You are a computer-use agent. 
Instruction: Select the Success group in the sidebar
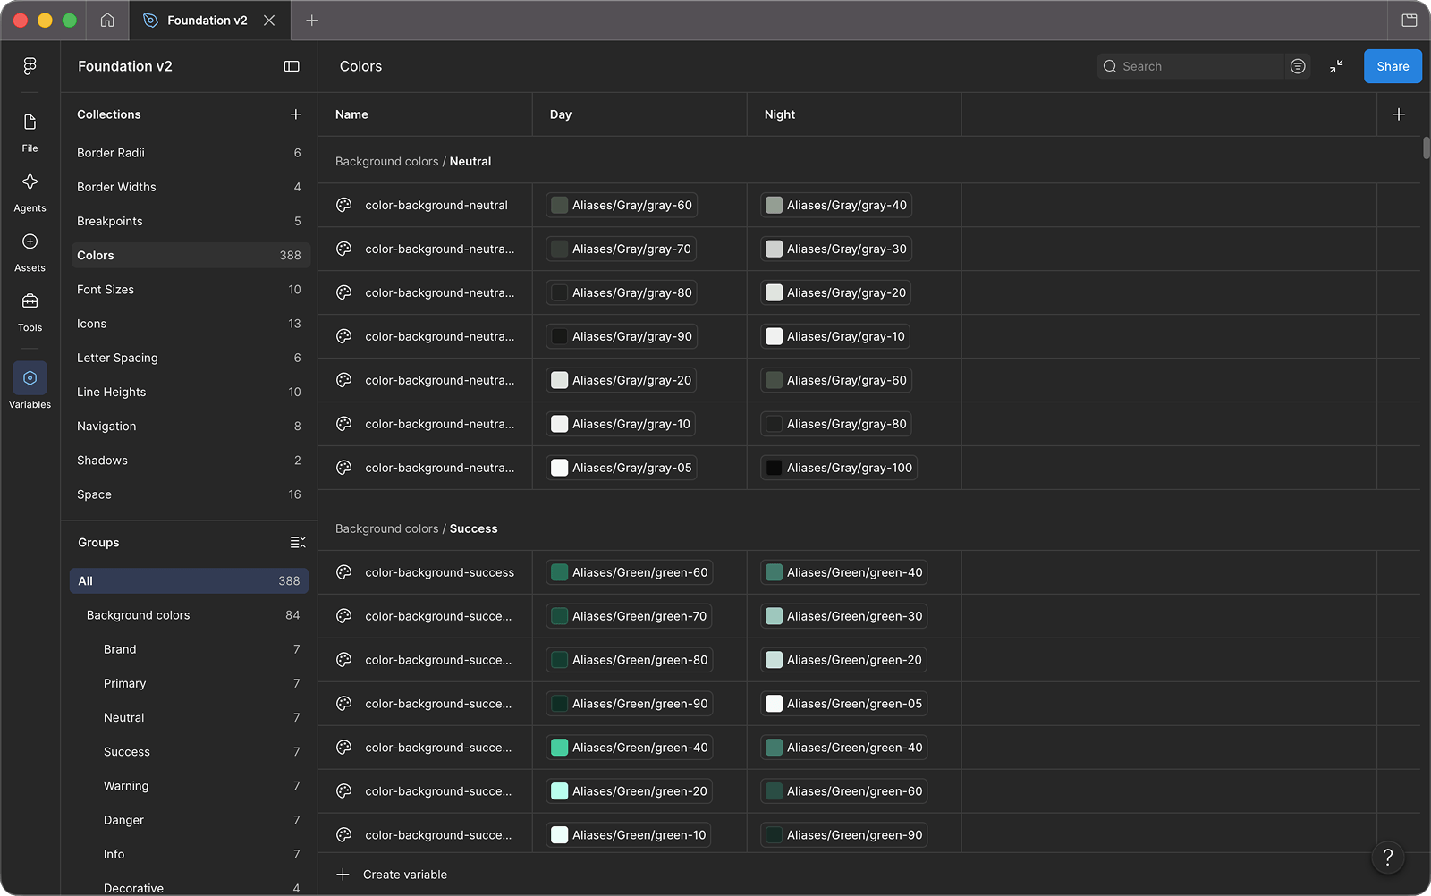190,752
